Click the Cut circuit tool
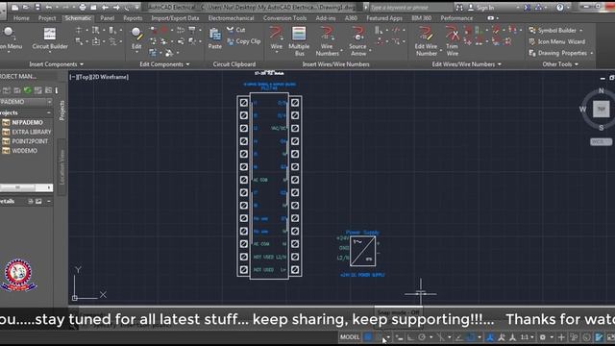Image resolution: width=615 pixels, height=346 pixels. [x=235, y=30]
